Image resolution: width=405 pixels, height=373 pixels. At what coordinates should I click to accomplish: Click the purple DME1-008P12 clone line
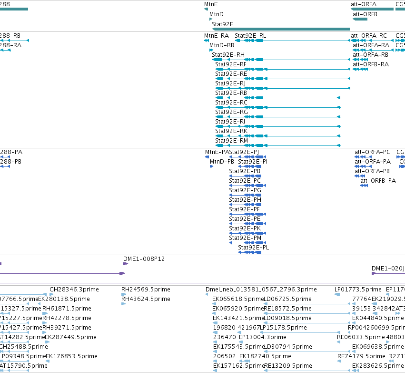click(x=264, y=264)
